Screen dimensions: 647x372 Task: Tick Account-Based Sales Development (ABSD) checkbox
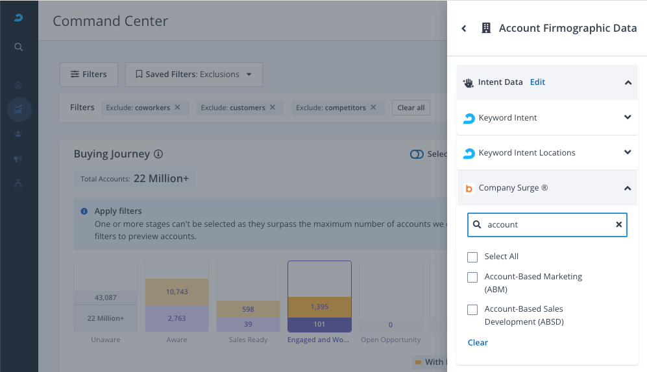[472, 310]
